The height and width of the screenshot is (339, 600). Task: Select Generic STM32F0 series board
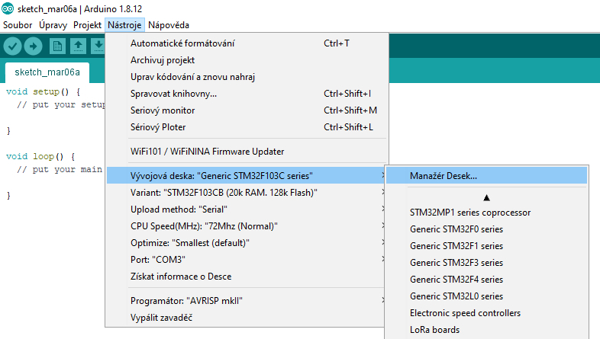coord(486,229)
